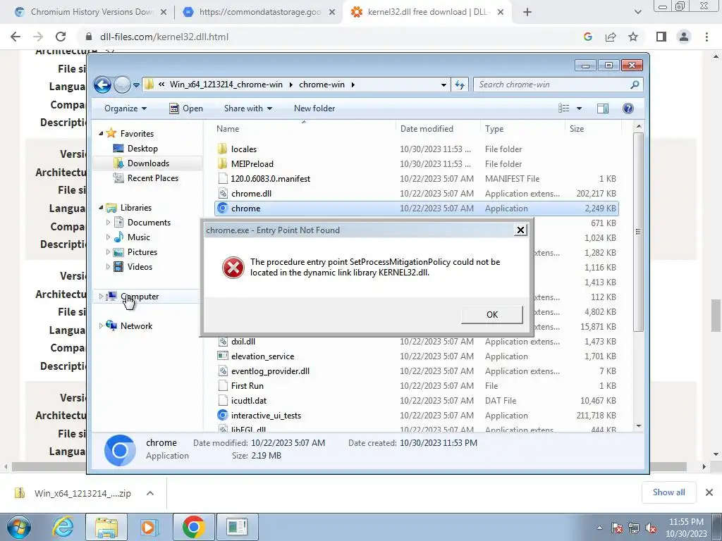Toggle the preview pane icon
722x541 pixels.
pos(603,108)
